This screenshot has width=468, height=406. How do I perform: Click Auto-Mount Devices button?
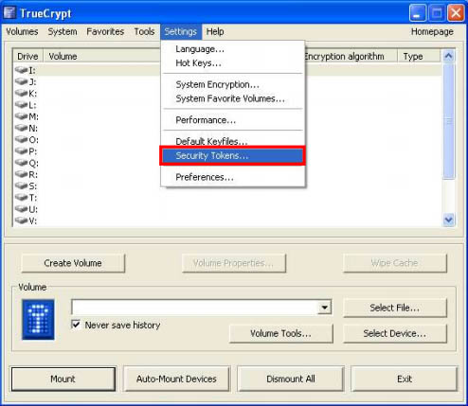coord(176,379)
